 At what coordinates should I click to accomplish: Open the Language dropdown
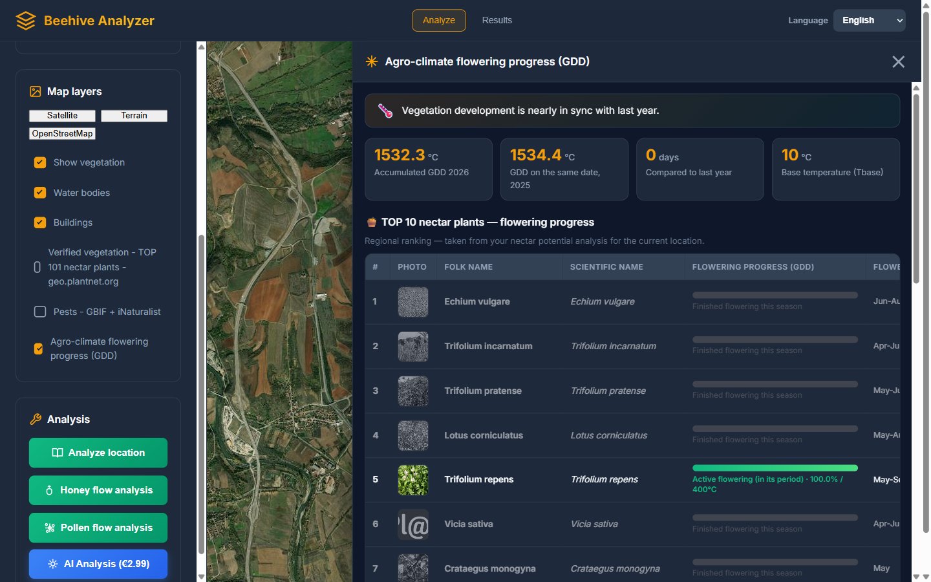[x=870, y=21]
